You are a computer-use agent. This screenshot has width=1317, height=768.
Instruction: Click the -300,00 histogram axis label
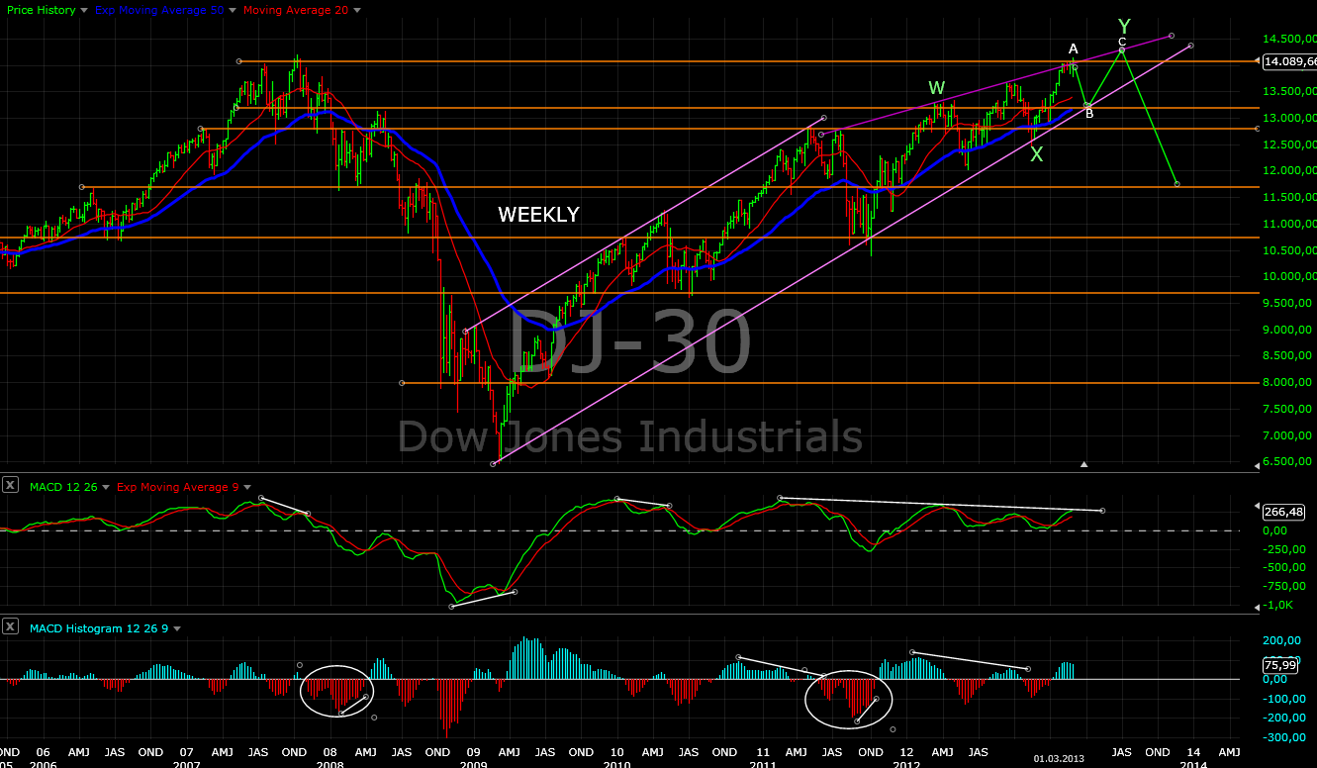point(1285,736)
